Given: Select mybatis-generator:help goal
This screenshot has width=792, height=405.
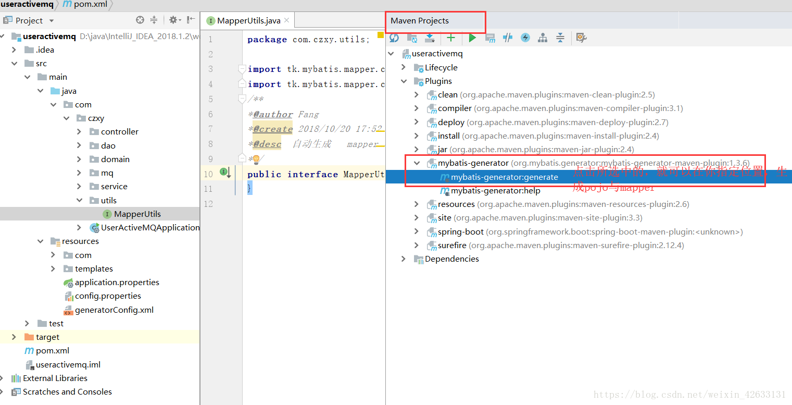Looking at the screenshot, I should [490, 191].
